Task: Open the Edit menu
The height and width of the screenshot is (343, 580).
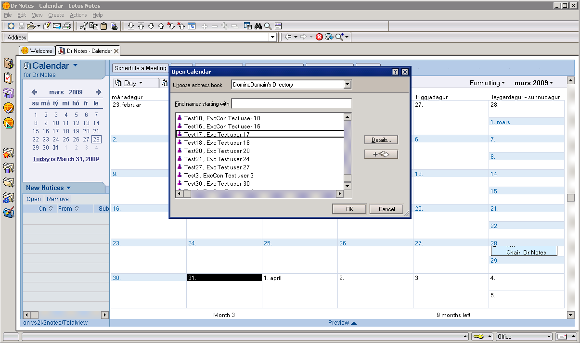Action: tap(22, 15)
